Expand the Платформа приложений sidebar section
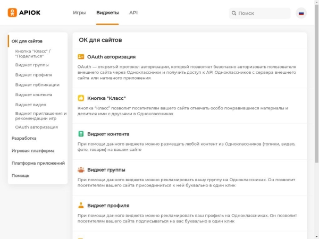319x239 pixels. coord(38,163)
